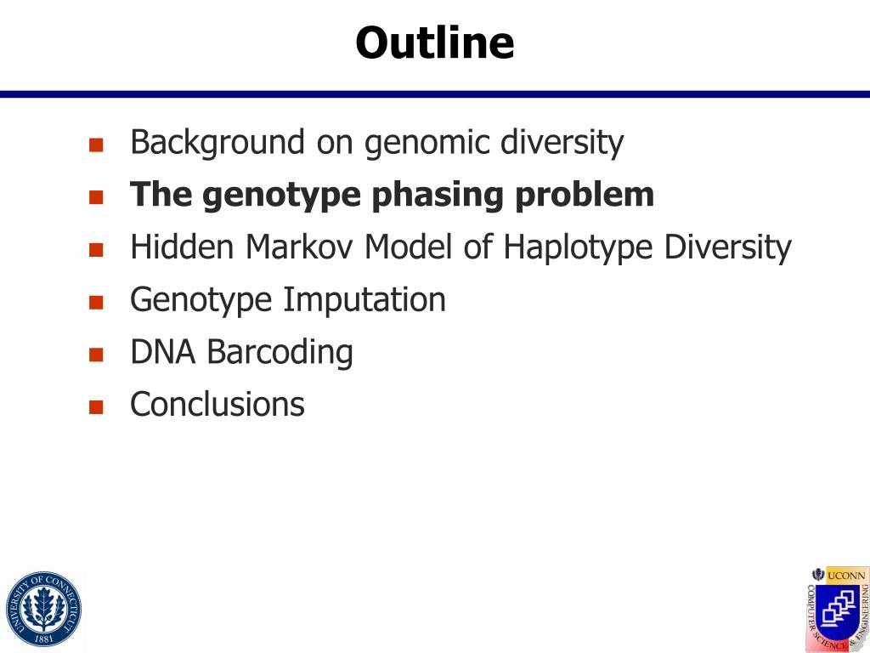870x653 pixels.
Task: Click the oak leaf in university seal
Action: 43,608
